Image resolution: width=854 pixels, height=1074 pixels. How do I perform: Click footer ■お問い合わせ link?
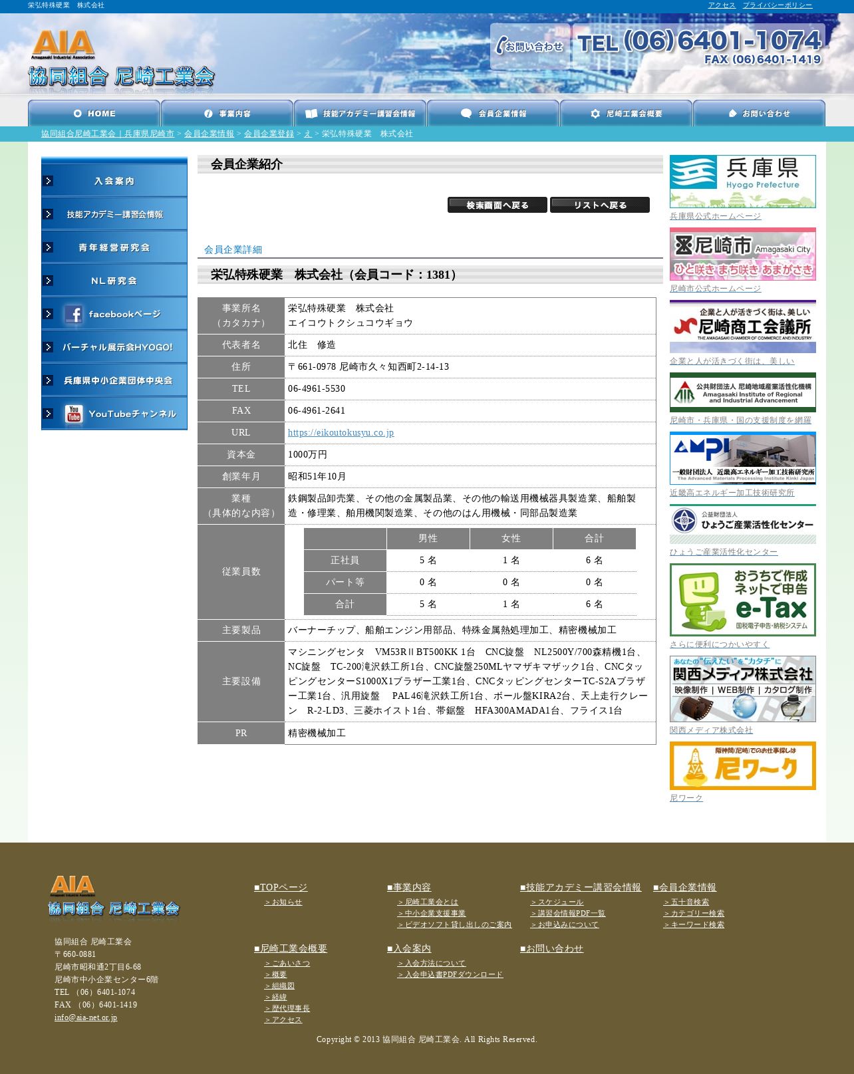pos(551,949)
